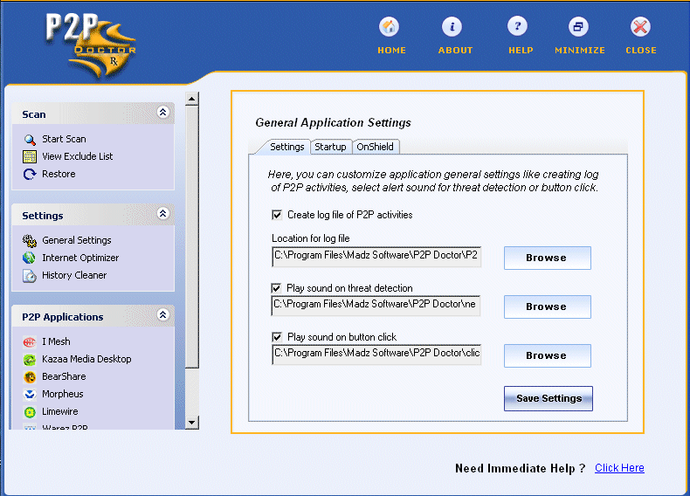Click the BearShare icon
Viewport: 690px width, 496px height.
click(x=30, y=376)
